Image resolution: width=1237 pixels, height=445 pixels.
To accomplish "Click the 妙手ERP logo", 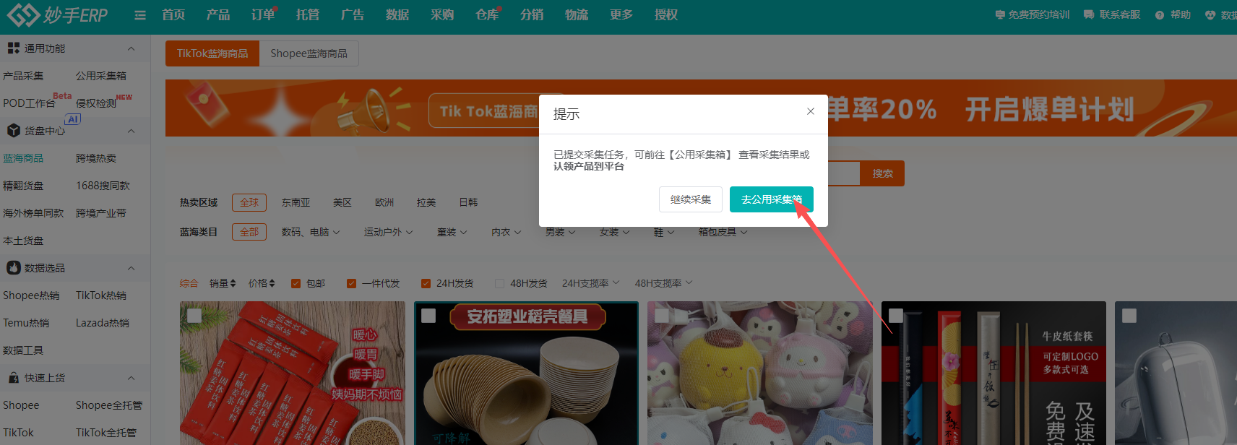I will [57, 14].
